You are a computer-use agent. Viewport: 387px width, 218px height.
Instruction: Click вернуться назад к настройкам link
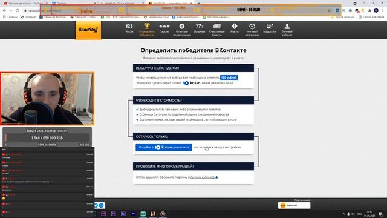click(220, 147)
